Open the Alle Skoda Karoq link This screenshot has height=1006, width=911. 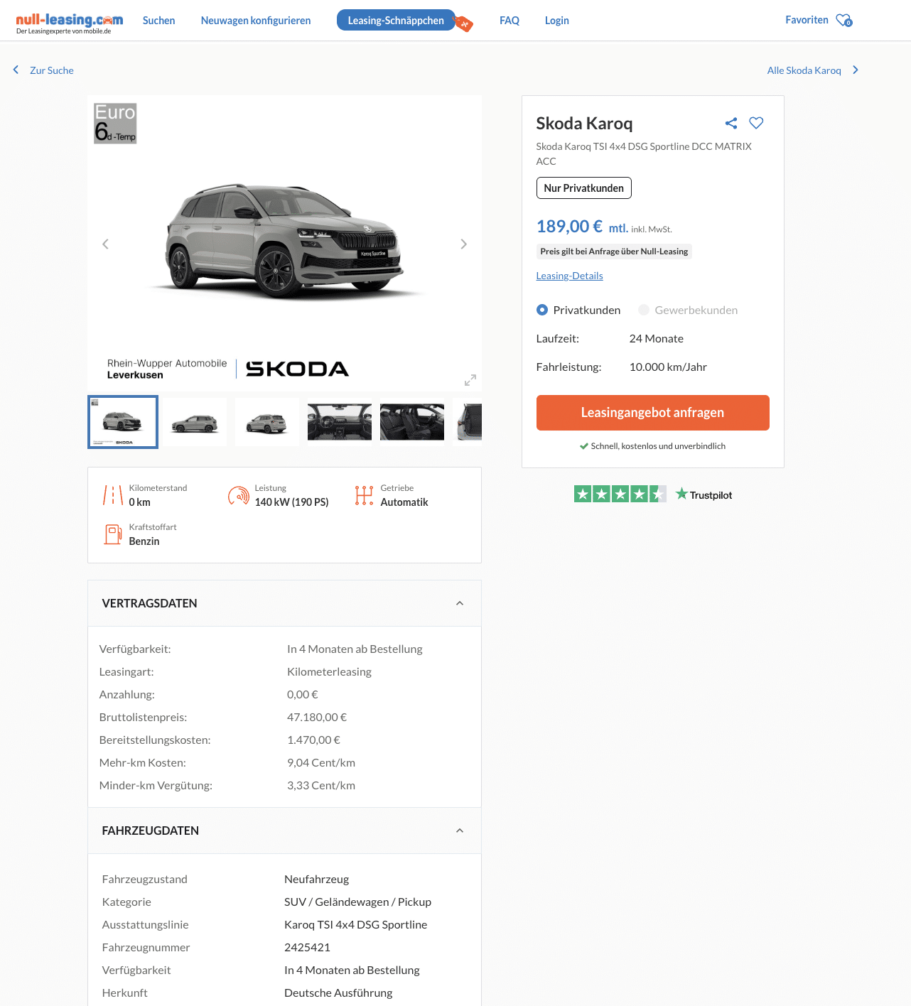[804, 70]
